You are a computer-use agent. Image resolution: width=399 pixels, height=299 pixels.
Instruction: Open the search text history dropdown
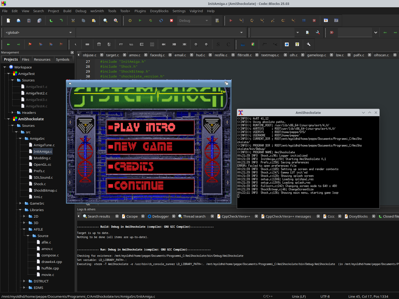[x=298, y=32]
